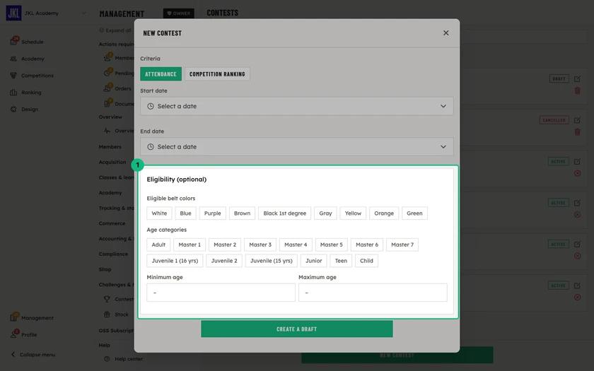Open the Stock management item
Screen dimensions: 594x371
[x=121, y=314]
